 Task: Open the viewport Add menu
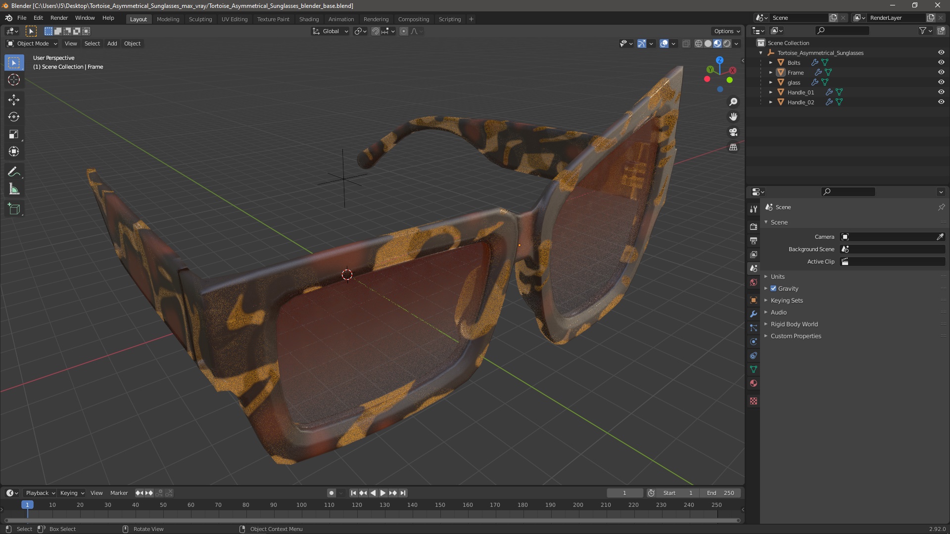pos(112,44)
